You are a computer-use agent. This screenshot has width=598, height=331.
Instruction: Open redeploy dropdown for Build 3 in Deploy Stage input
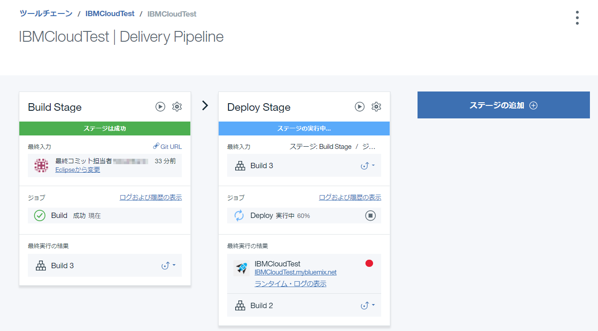[x=368, y=165]
